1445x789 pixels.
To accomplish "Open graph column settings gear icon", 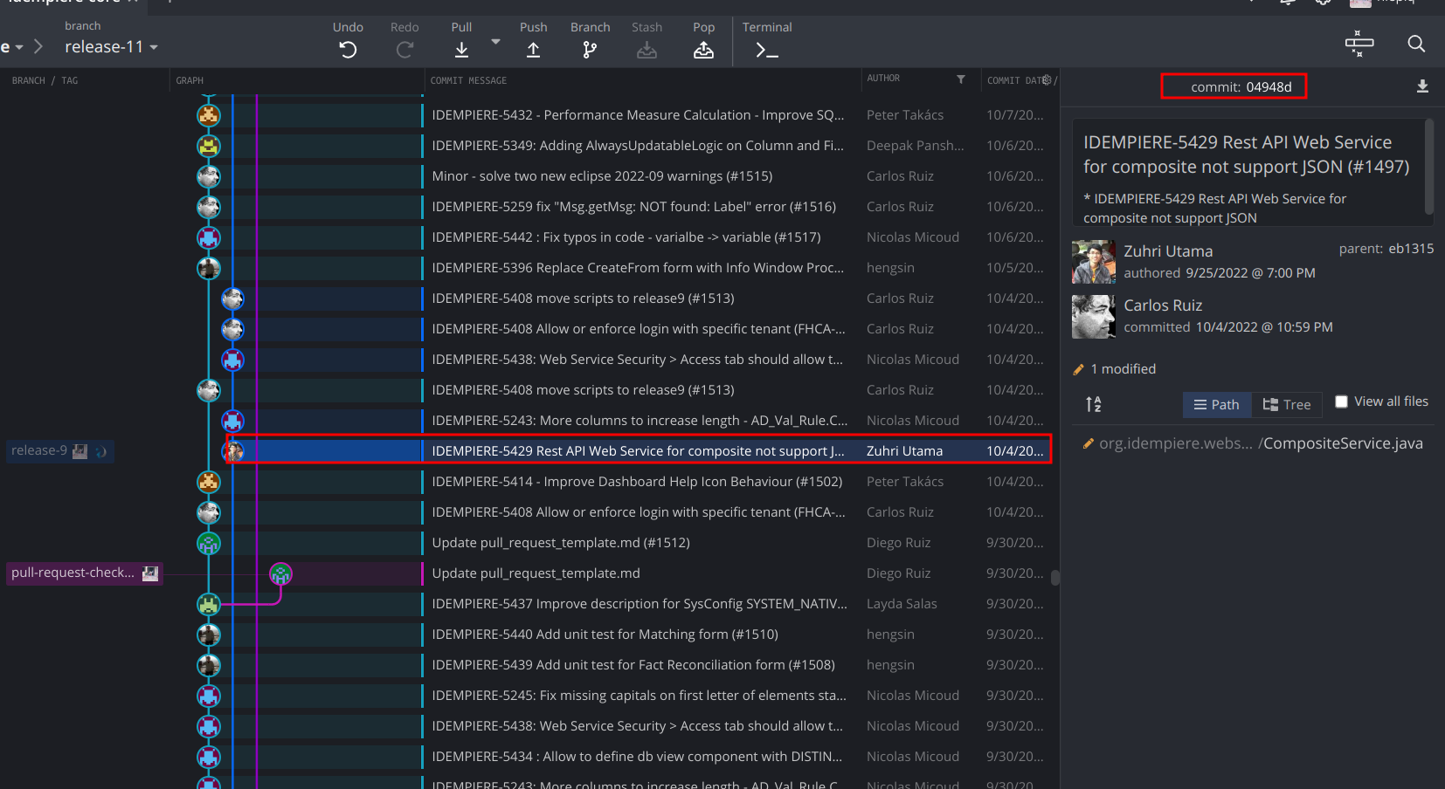I will pyautogui.click(x=1047, y=79).
